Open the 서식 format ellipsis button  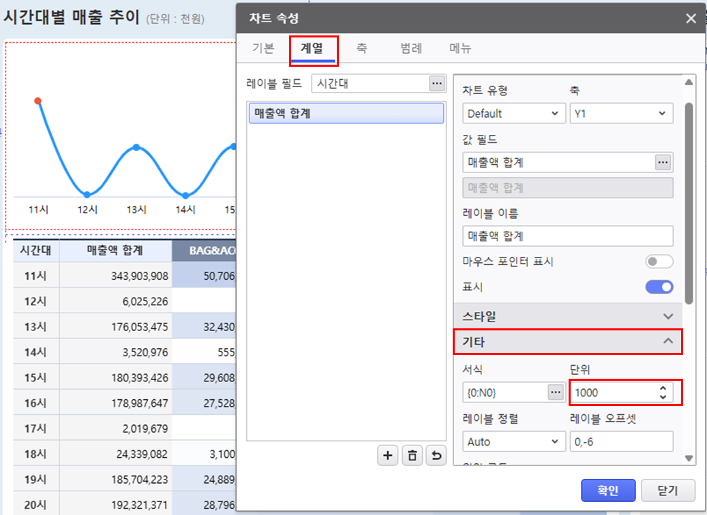click(x=556, y=392)
